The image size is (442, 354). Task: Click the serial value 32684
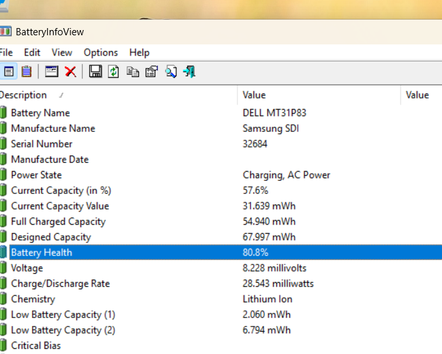(255, 144)
